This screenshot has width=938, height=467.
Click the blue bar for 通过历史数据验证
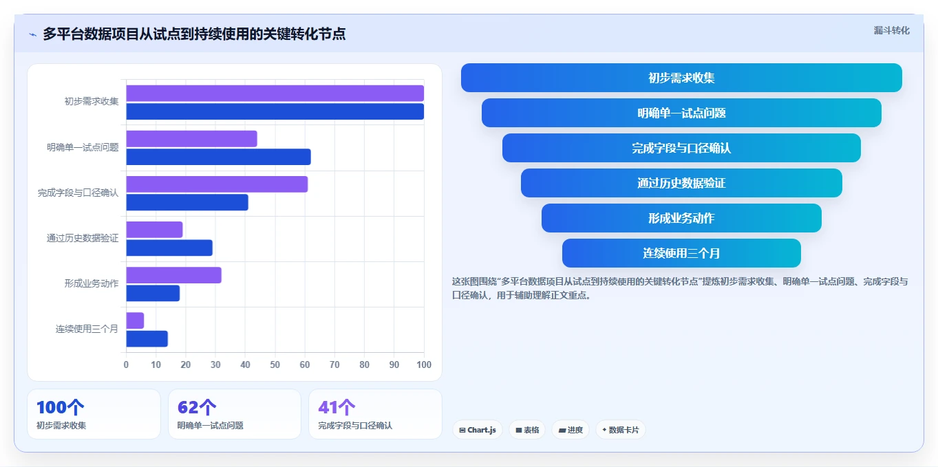(169, 248)
